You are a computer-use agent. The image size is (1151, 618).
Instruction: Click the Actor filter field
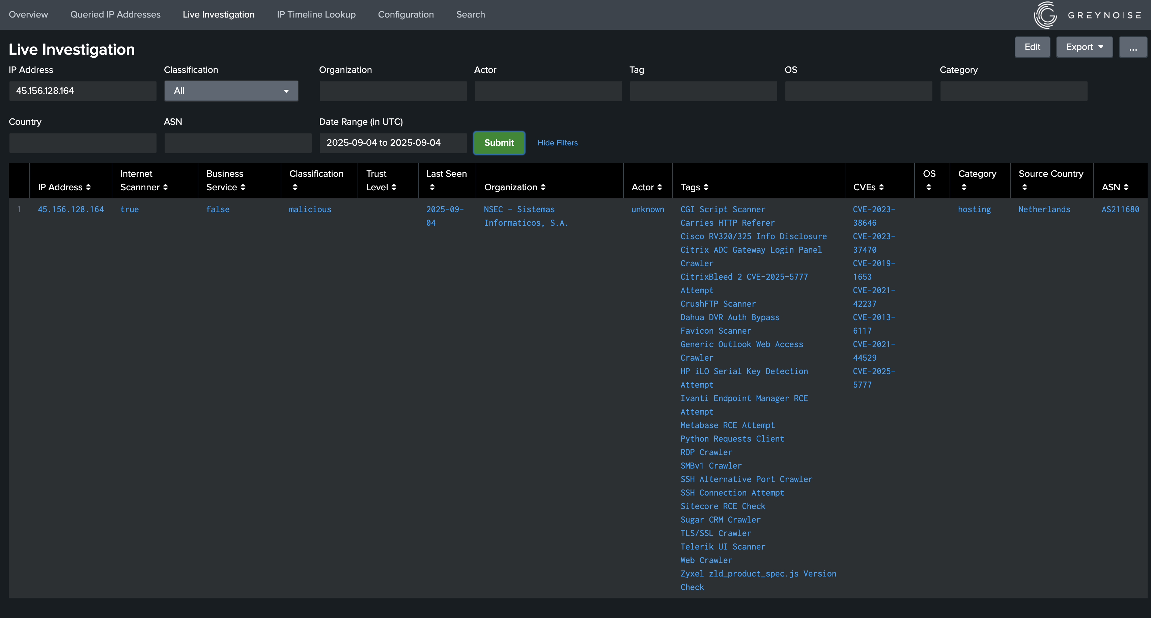548,91
